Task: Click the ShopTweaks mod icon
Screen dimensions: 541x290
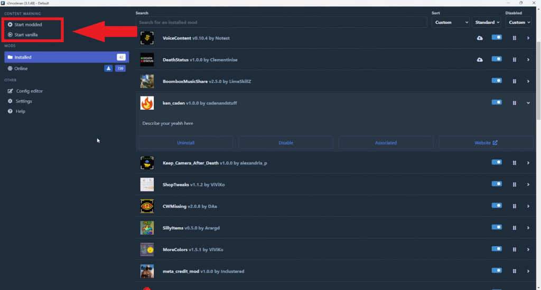Action: (x=147, y=185)
